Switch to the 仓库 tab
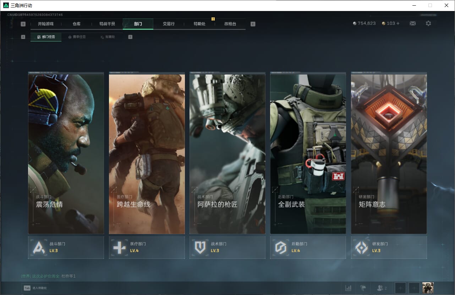The image size is (455, 295). click(76, 24)
